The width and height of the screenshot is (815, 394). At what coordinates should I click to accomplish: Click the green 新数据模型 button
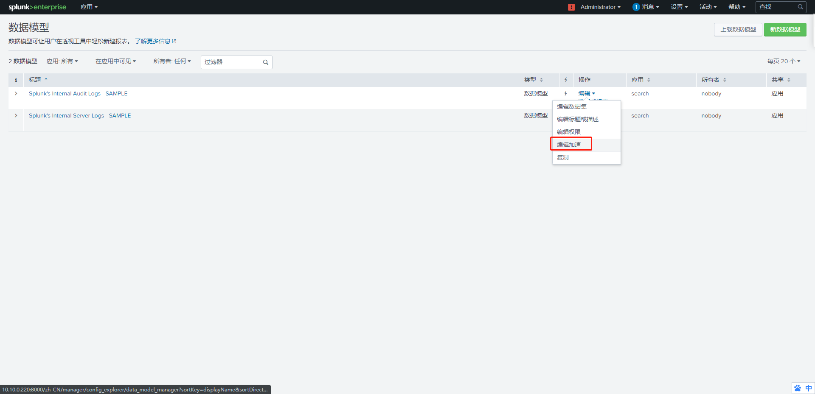pyautogui.click(x=785, y=30)
